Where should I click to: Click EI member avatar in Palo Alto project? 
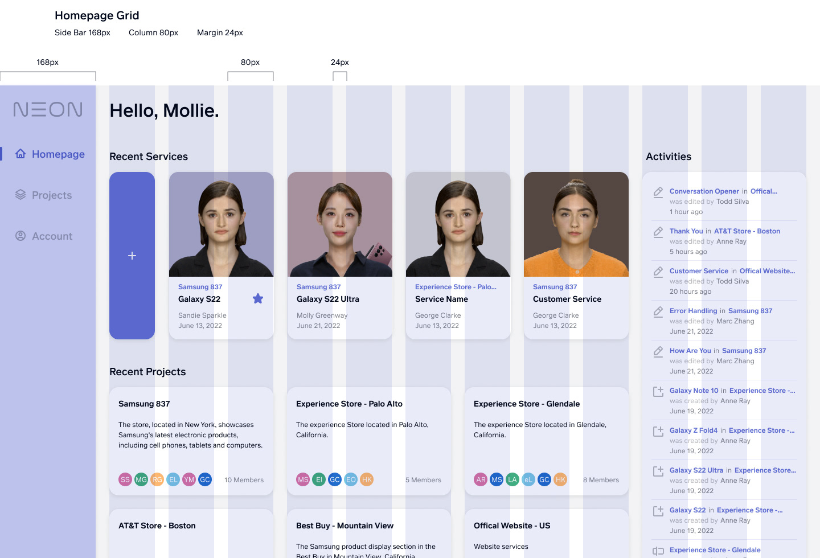click(x=319, y=479)
